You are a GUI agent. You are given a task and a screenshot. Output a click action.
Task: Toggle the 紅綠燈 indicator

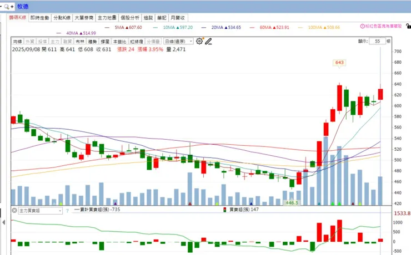pos(137,42)
